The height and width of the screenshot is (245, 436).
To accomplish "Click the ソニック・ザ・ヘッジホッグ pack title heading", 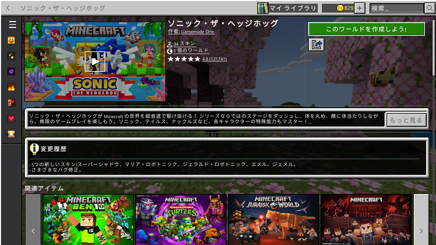I will pos(223,23).
